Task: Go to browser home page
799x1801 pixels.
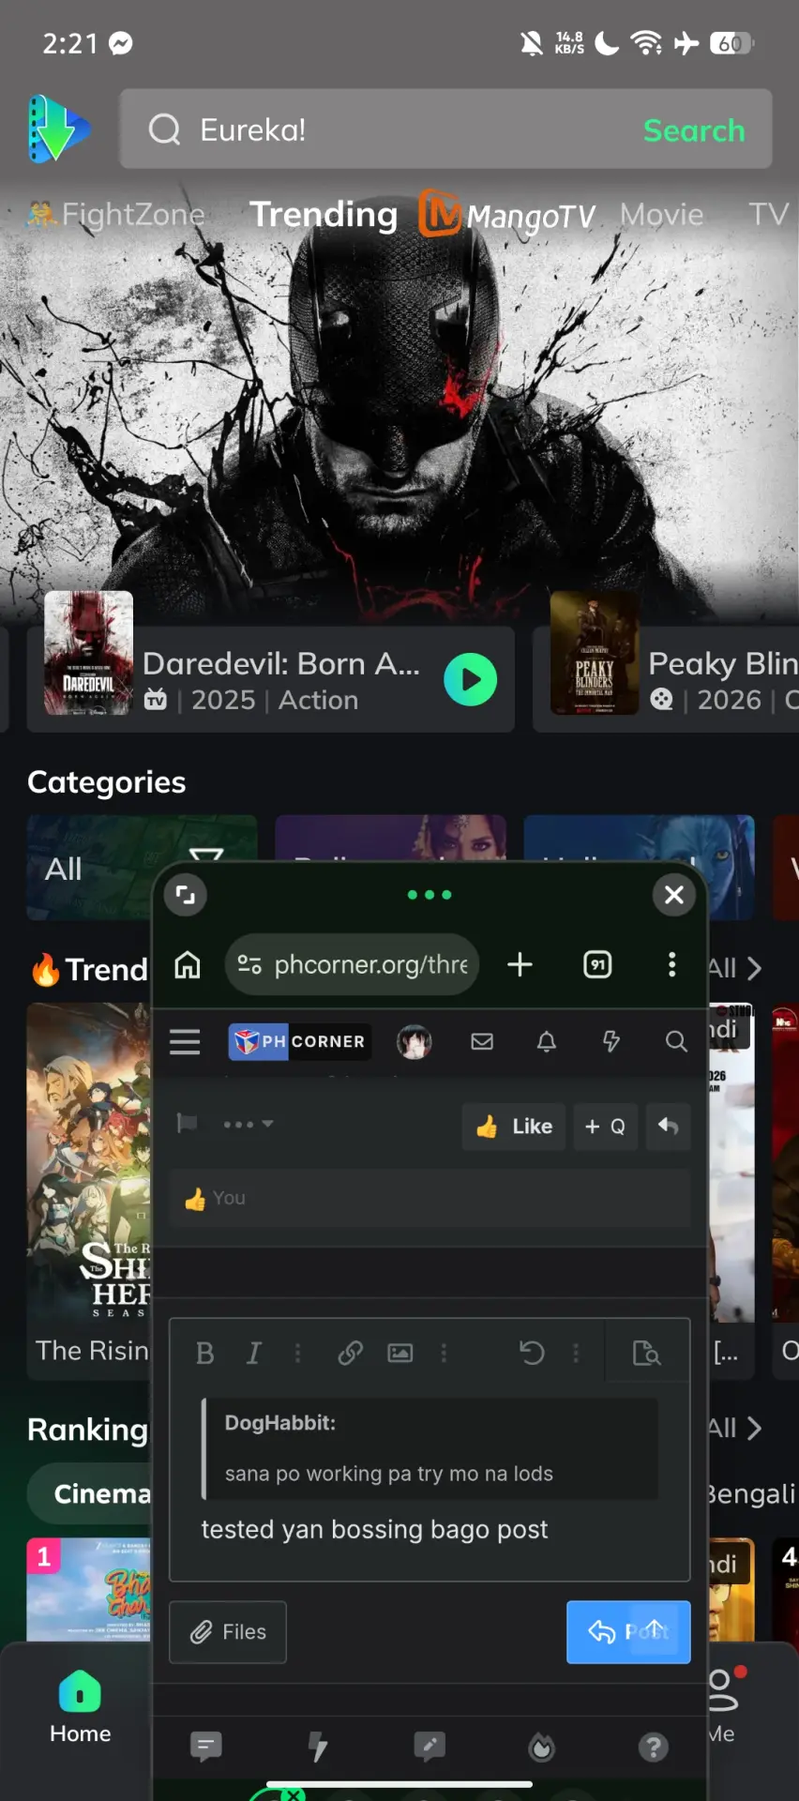Action: (188, 964)
